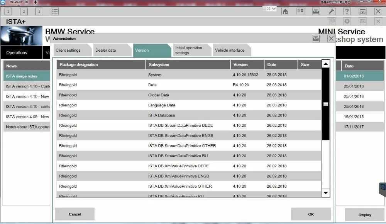Select the Rheingold System row
This screenshot has height=224, width=386.
[189, 75]
